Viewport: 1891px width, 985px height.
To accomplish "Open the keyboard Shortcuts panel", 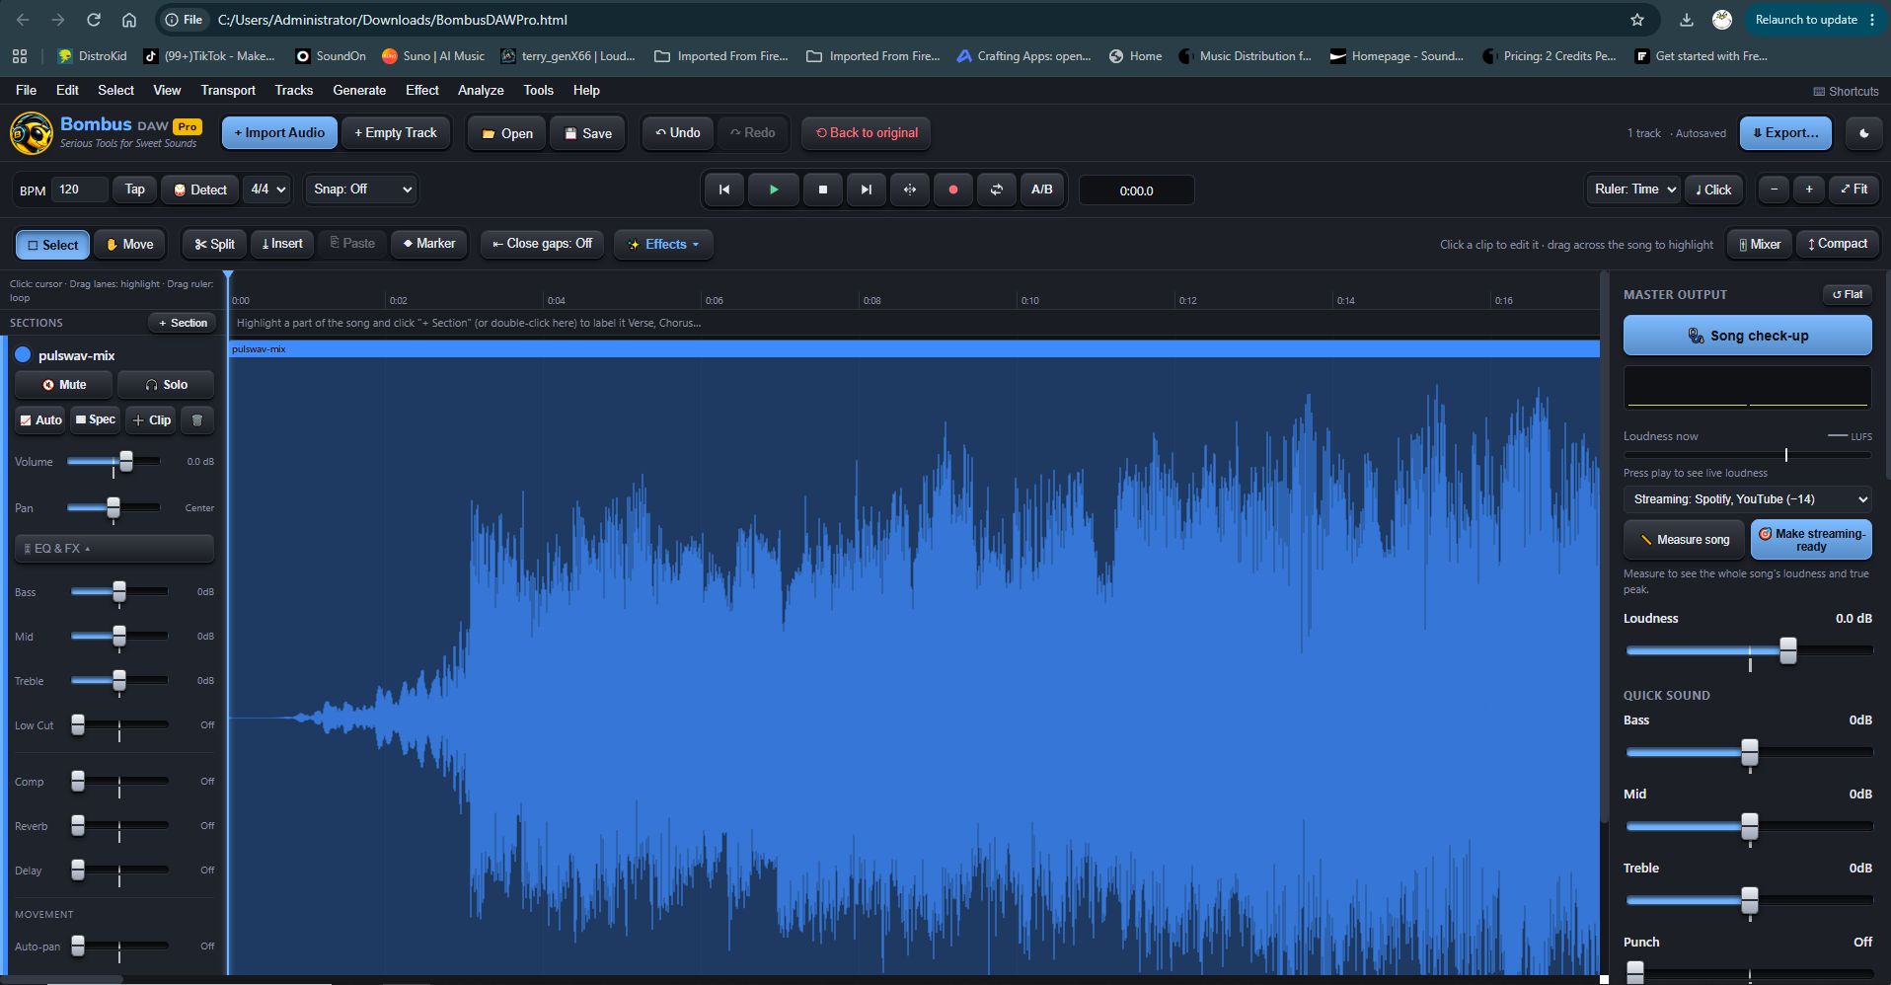I will tap(1846, 91).
